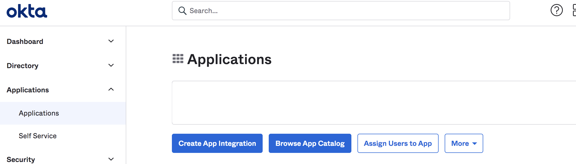Viewport: 576px width, 164px height.
Task: Click the apps grid icon in top-right corner
Action: pyautogui.click(x=574, y=10)
